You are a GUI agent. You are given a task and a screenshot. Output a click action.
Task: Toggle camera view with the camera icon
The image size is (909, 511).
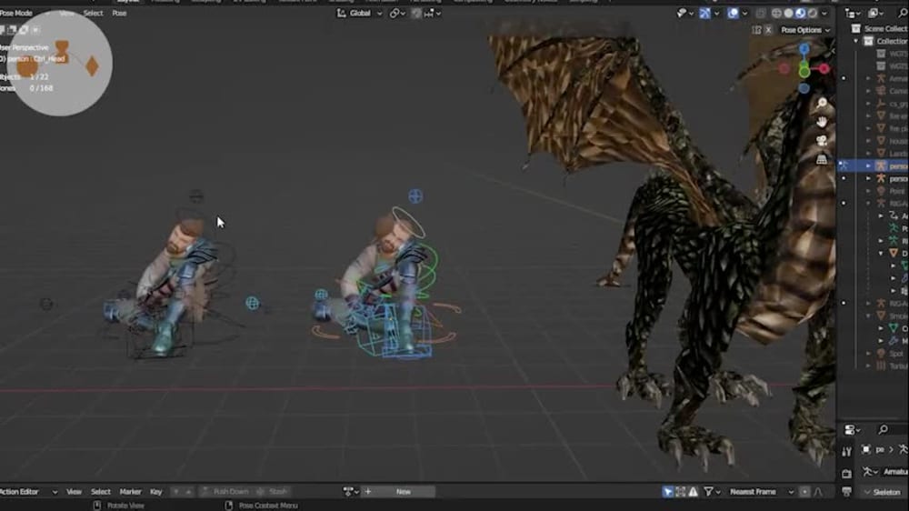tap(822, 140)
